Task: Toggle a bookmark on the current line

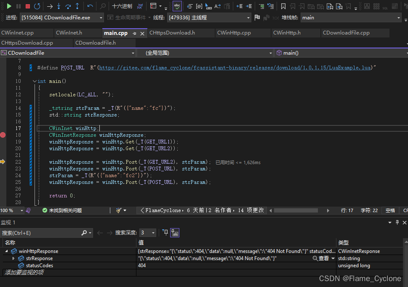Action: (x=283, y=6)
